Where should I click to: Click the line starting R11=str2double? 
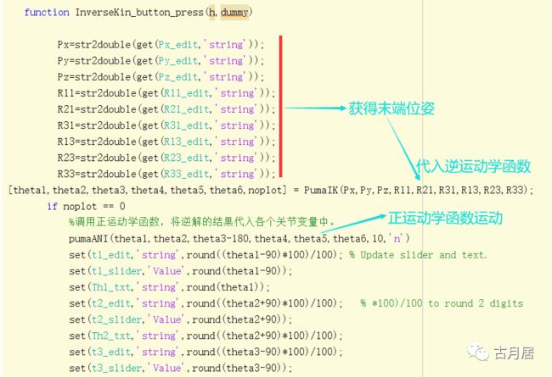pos(166,93)
